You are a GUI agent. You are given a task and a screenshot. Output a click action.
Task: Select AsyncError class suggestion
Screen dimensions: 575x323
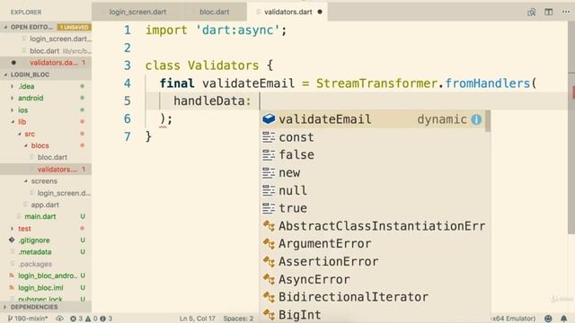click(372, 279)
